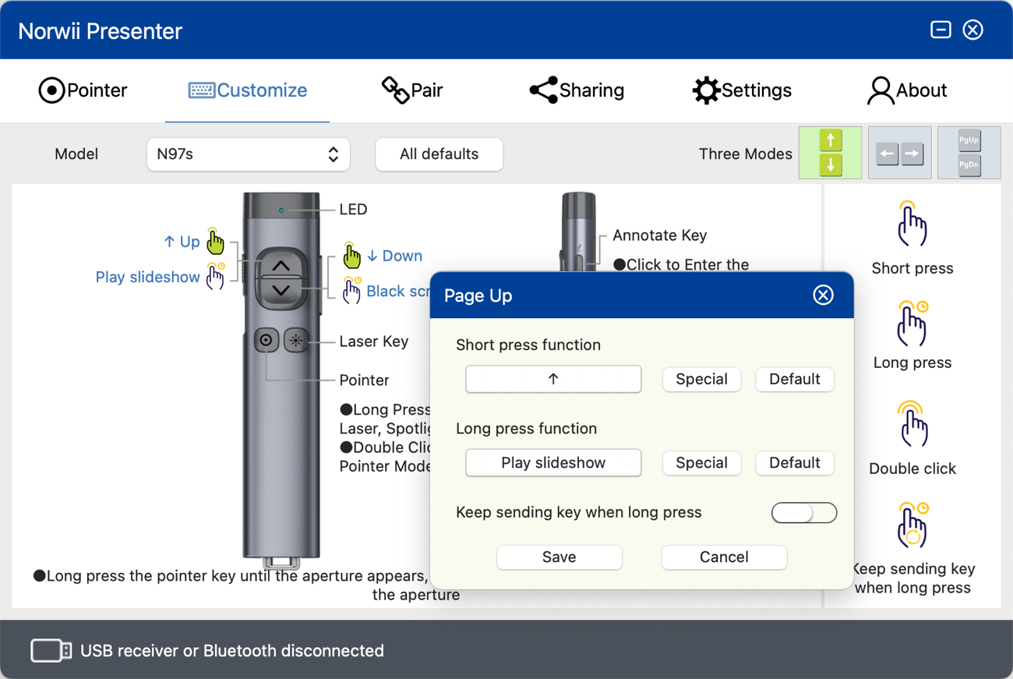Save the Page Up settings
Image resolution: width=1013 pixels, height=679 pixels.
click(559, 557)
